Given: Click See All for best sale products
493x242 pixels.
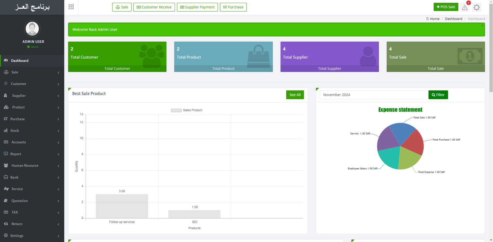Looking at the screenshot, I should point(295,95).
